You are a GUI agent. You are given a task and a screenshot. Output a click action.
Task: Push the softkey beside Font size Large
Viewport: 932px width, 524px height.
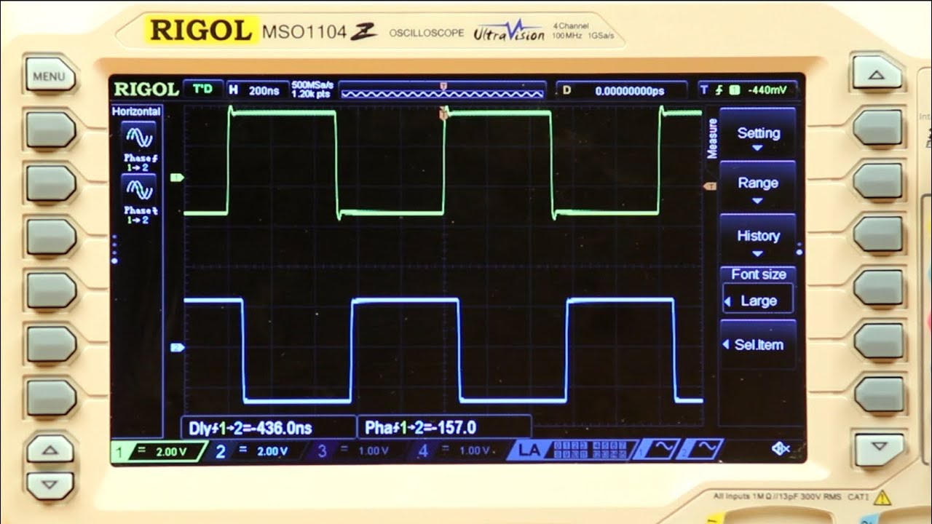coord(877,288)
